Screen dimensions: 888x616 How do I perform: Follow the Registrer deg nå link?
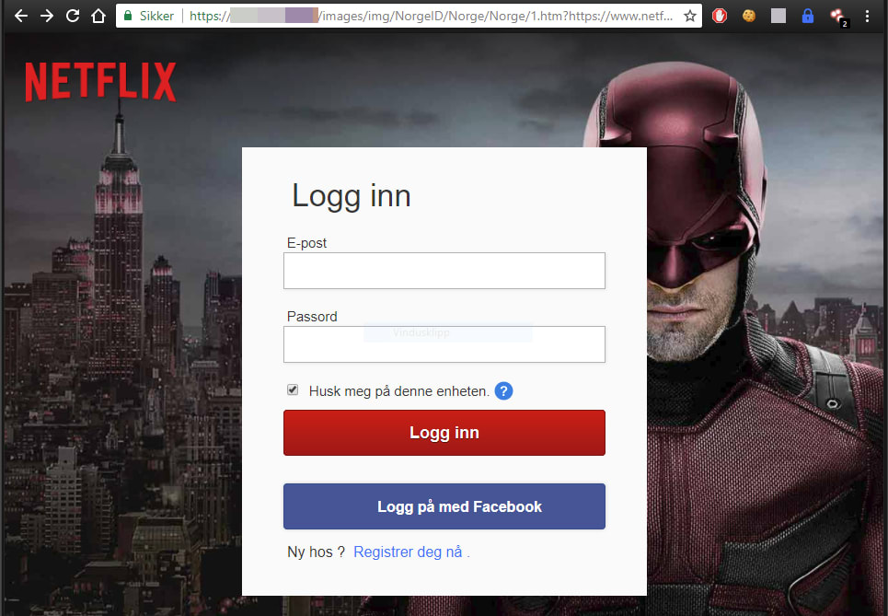click(410, 552)
